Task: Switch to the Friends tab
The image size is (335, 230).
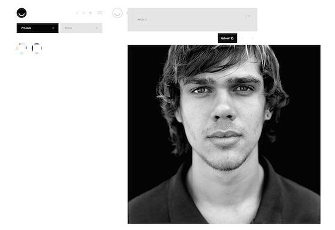Action: coord(38,28)
